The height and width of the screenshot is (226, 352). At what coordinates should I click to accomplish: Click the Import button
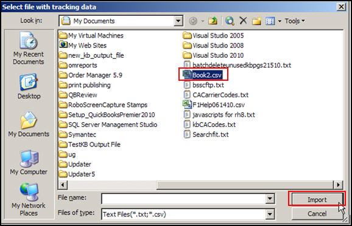(317, 199)
